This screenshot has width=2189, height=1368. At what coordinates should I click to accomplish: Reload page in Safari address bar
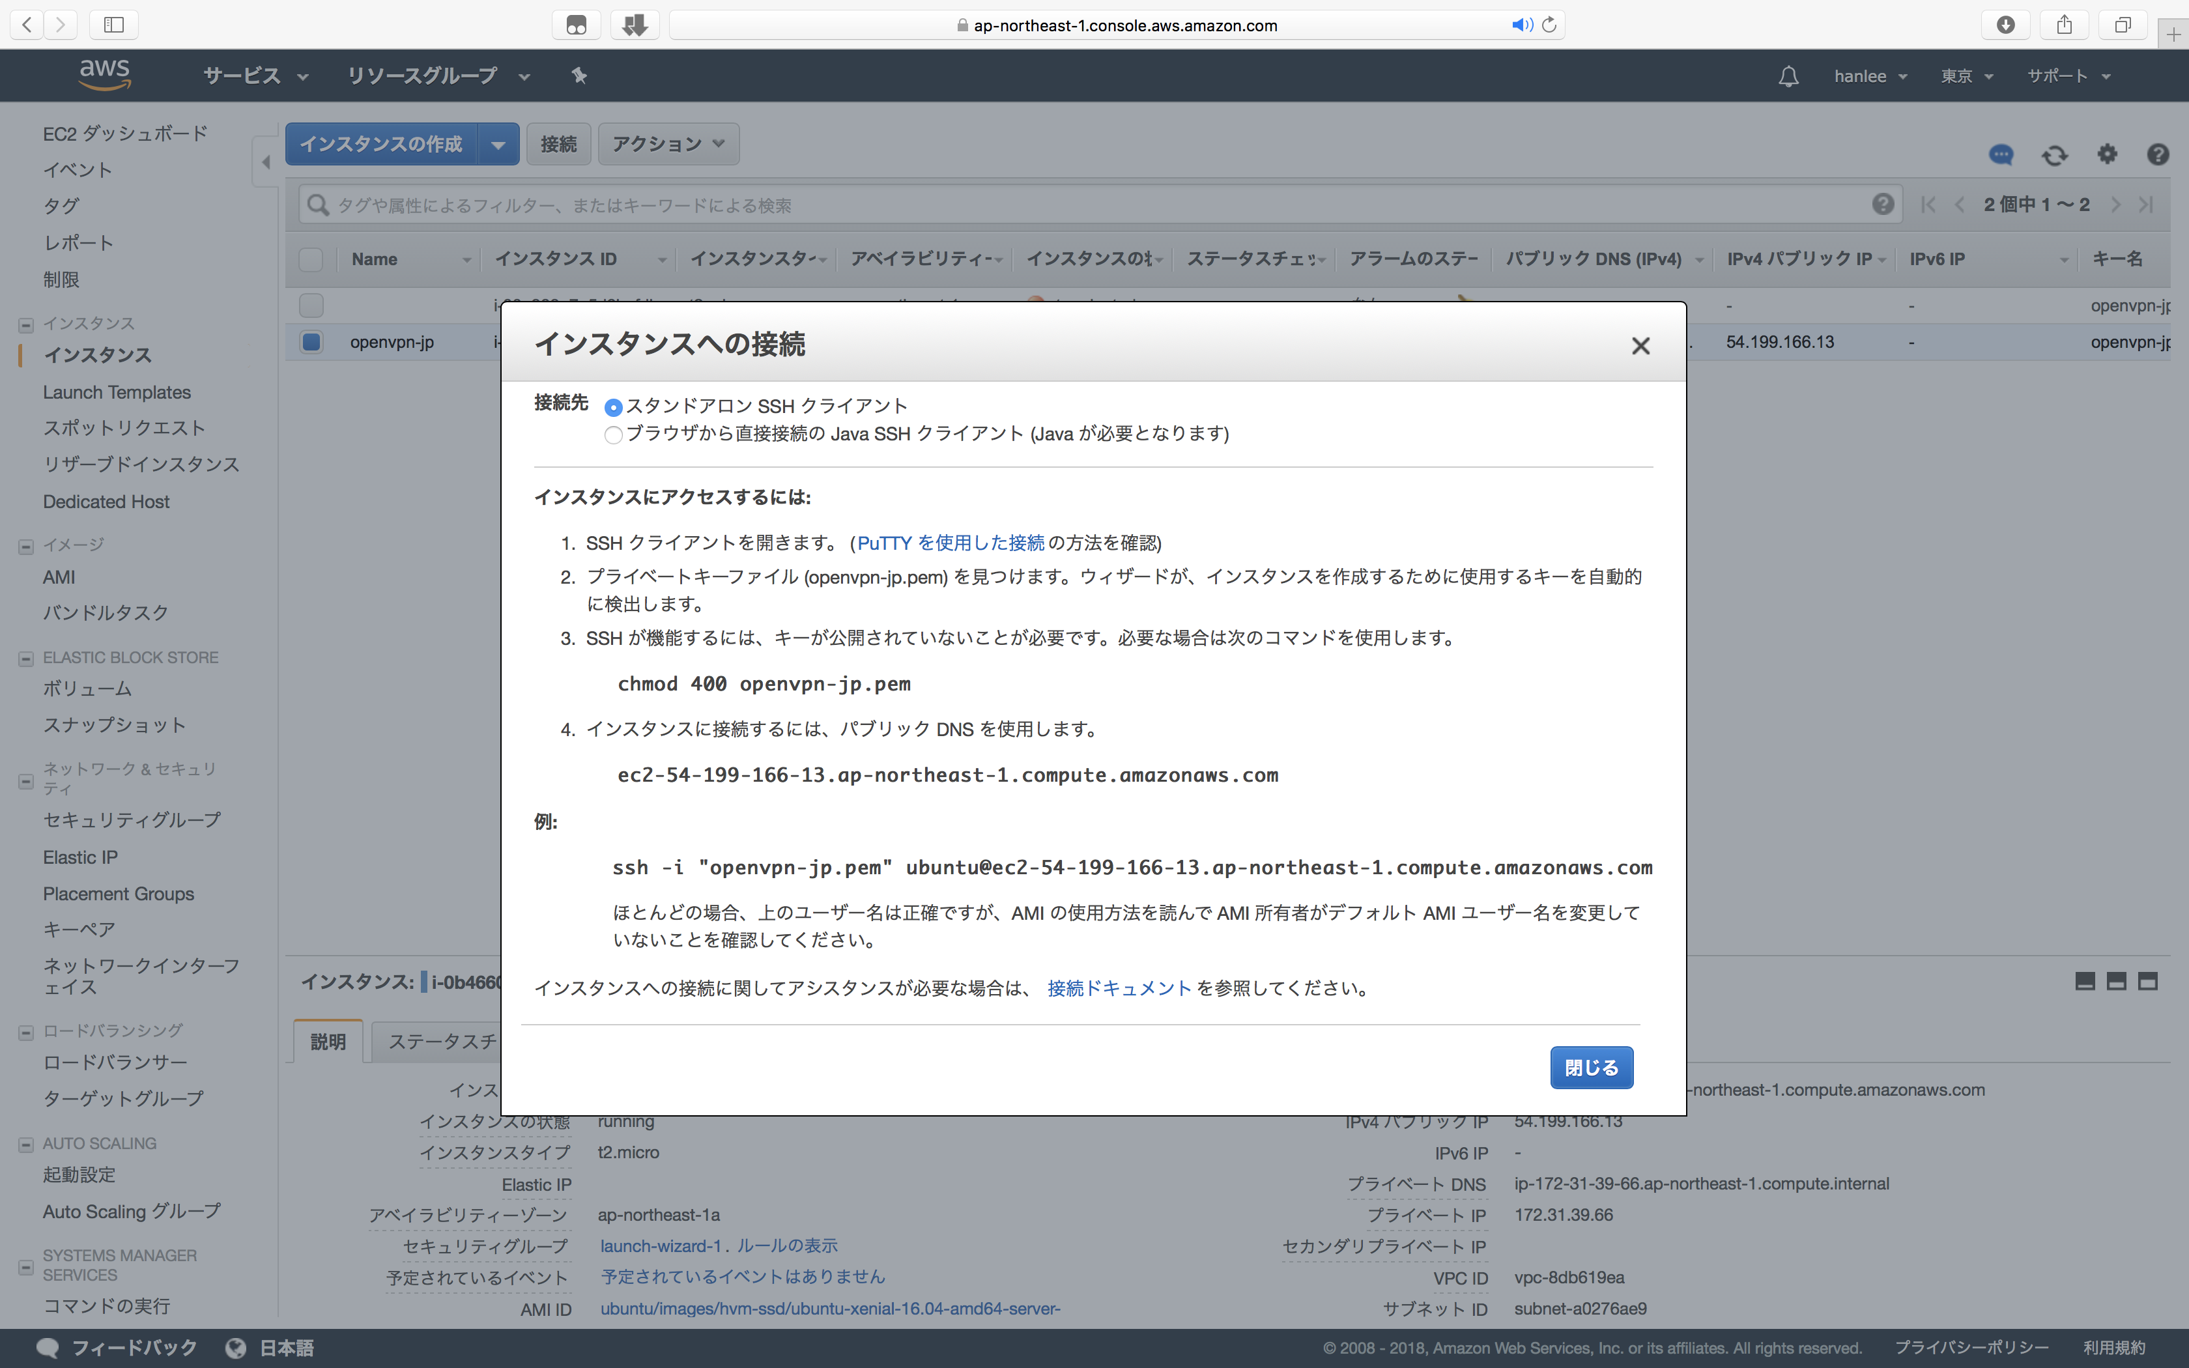click(x=1549, y=25)
